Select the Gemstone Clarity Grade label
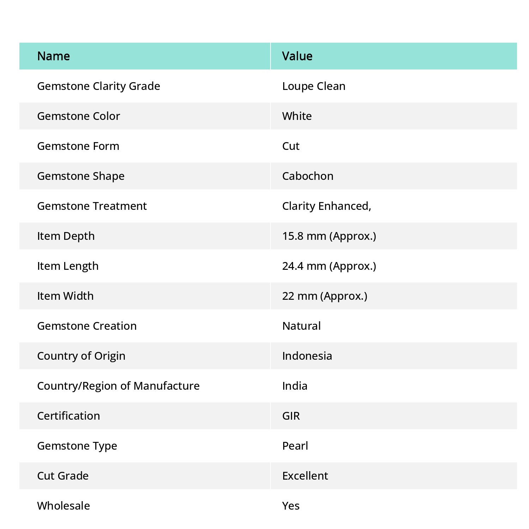Image resolution: width=529 pixels, height=529 pixels. coord(99,86)
